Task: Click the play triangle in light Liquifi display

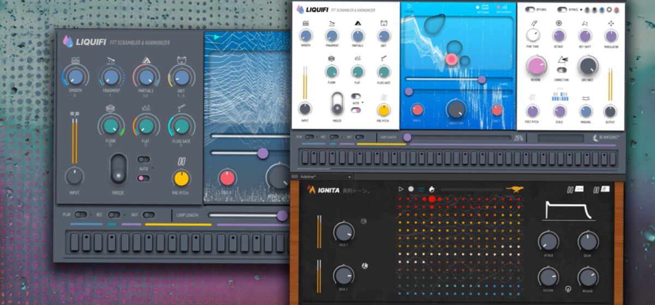Action: click(x=409, y=7)
